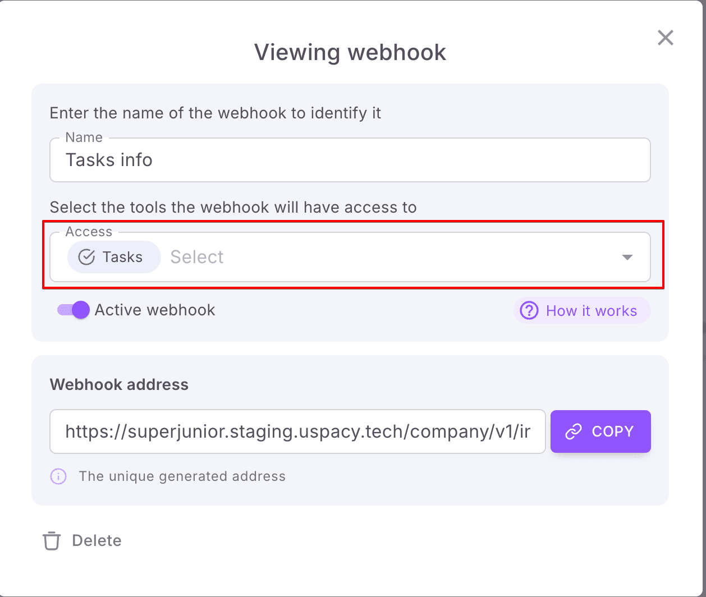Click the Select placeholder in Access field

point(197,257)
